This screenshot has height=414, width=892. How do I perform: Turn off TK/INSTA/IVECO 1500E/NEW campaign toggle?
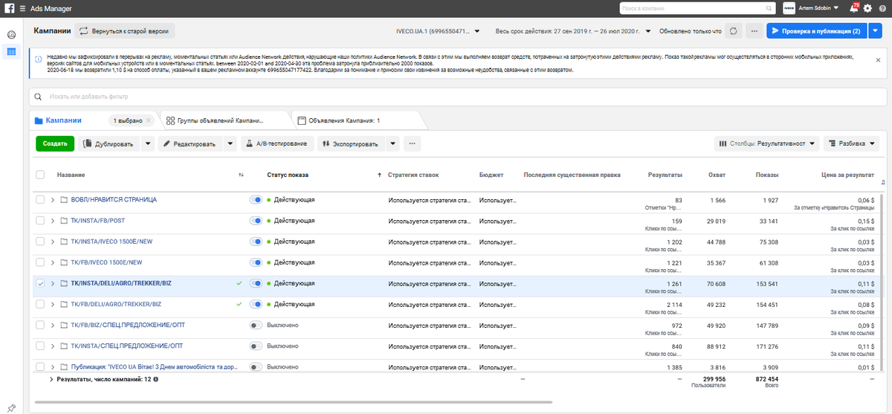[256, 242]
